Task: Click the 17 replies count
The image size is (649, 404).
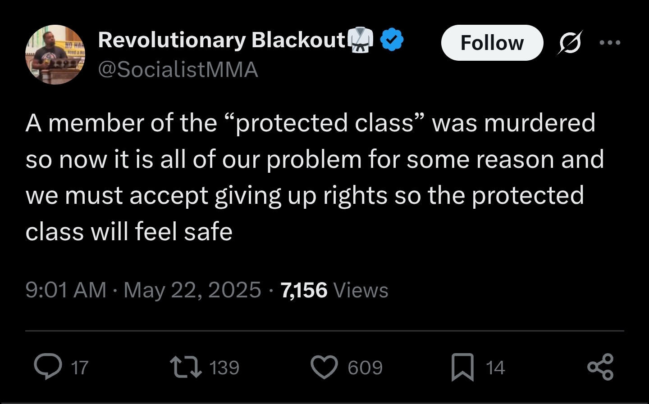Action: (80, 368)
